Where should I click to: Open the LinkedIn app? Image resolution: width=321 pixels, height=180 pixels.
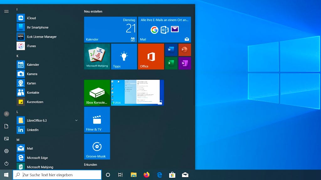point(47,130)
